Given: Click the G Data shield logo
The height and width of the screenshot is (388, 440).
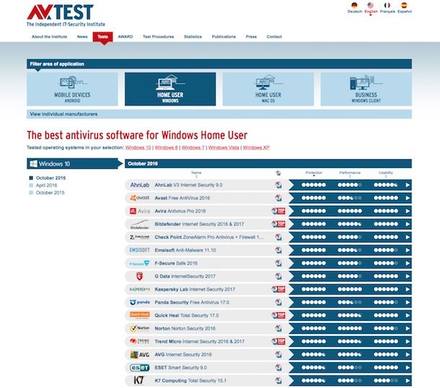Looking at the screenshot, I should pyautogui.click(x=139, y=276).
